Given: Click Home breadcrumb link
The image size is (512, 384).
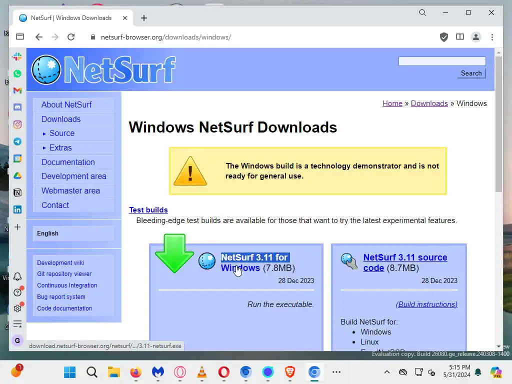Looking at the screenshot, I should (x=392, y=103).
